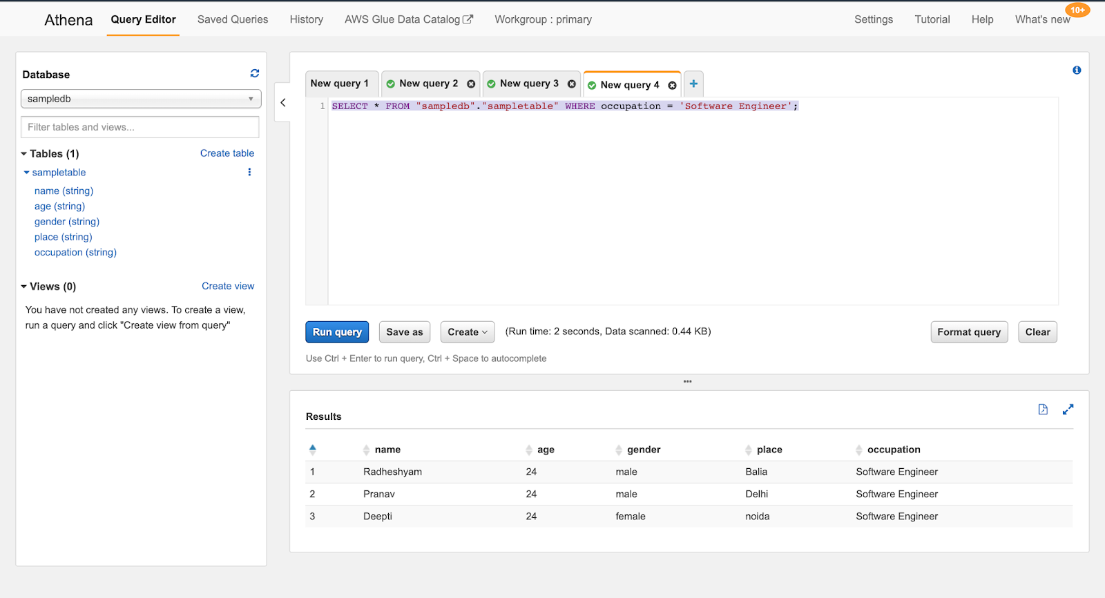Open the Tutorial
Image resolution: width=1105 pixels, height=598 pixels.
(932, 19)
